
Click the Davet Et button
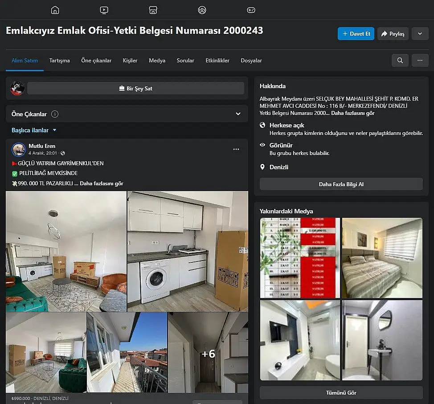(356, 34)
